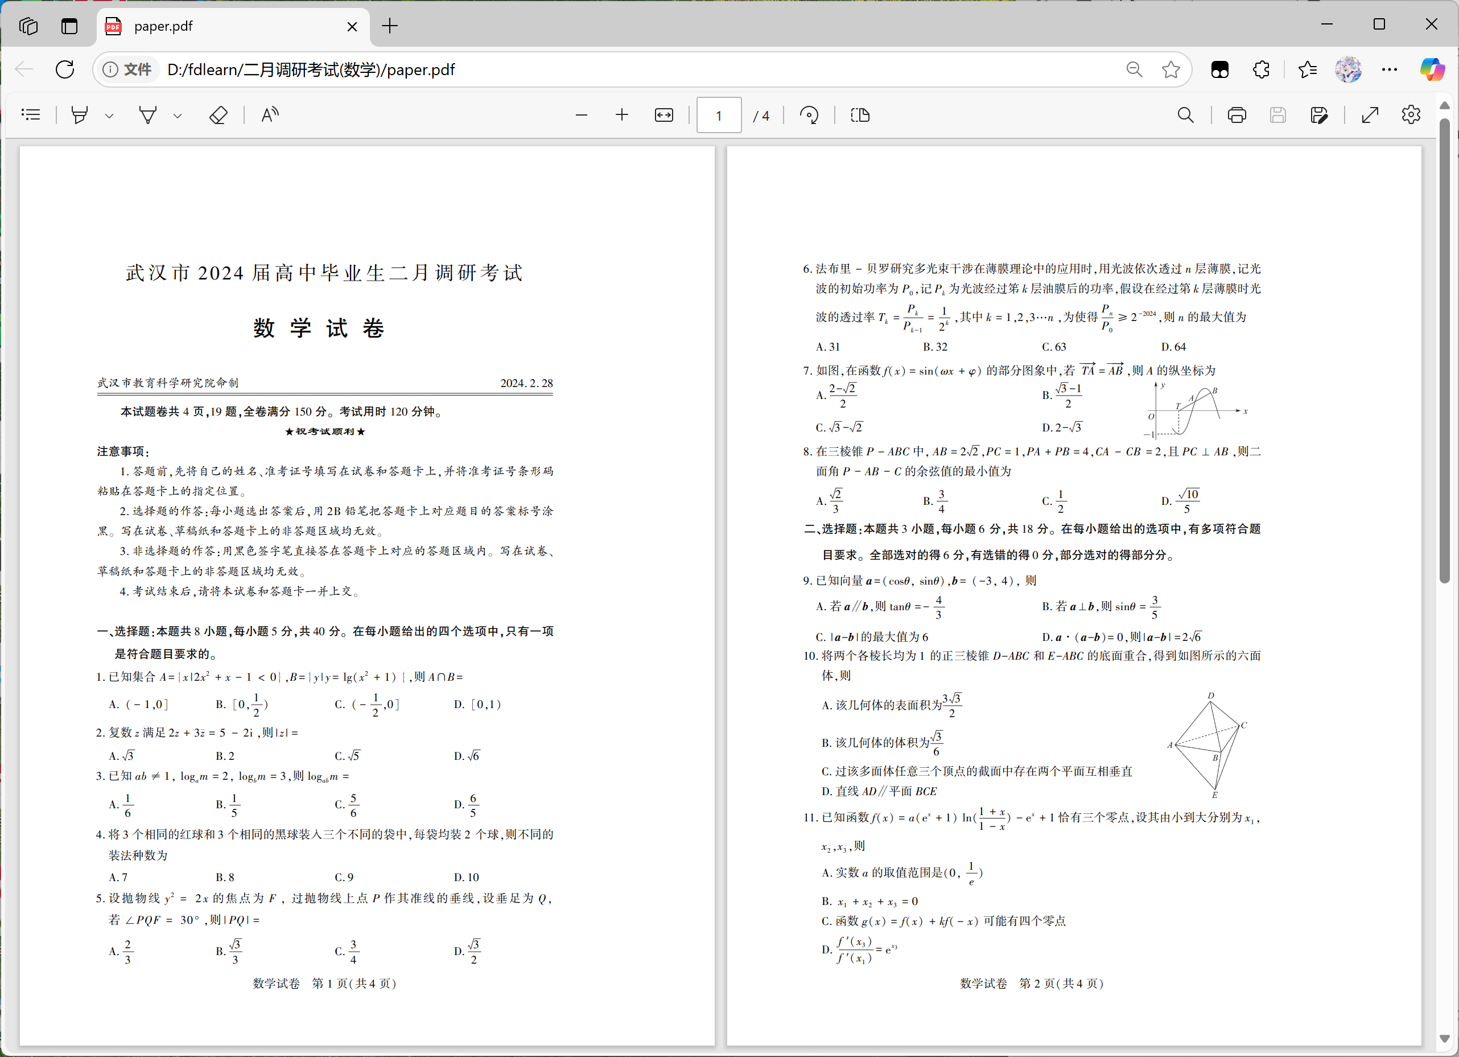The image size is (1459, 1057).
Task: Rotate the PDF pages
Action: (x=809, y=115)
